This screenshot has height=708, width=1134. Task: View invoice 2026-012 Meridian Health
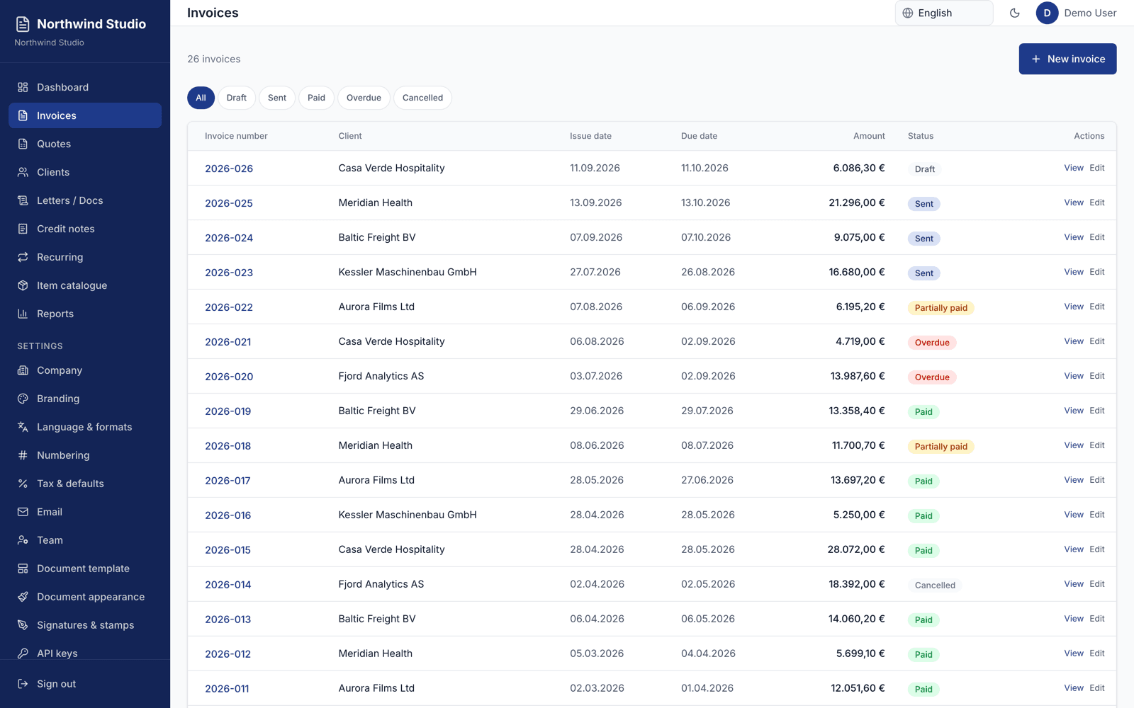pyautogui.click(x=1074, y=653)
